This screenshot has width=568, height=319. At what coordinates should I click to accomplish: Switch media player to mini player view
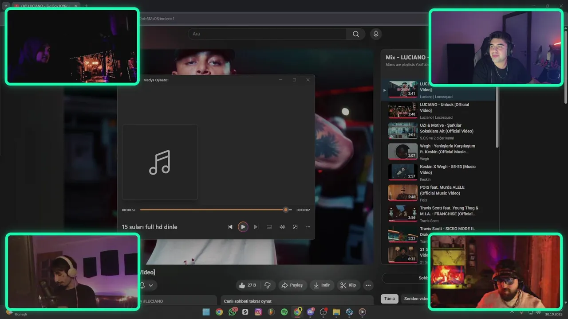pos(295,227)
